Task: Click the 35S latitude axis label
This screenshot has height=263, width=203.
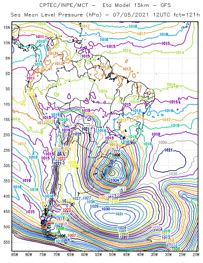Action: coord(7,181)
